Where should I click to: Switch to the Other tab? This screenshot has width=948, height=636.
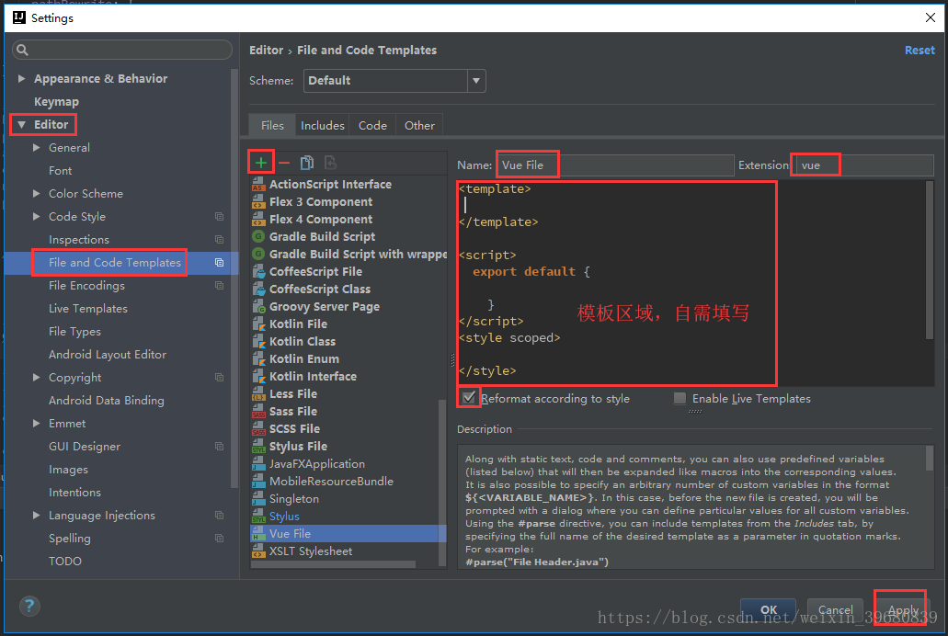419,125
